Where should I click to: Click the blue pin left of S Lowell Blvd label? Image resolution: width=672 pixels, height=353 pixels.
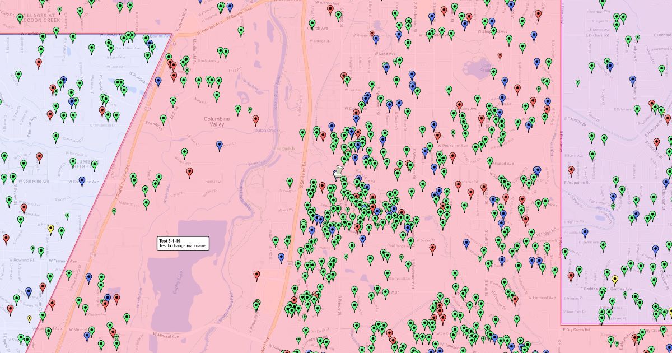[x=149, y=44]
